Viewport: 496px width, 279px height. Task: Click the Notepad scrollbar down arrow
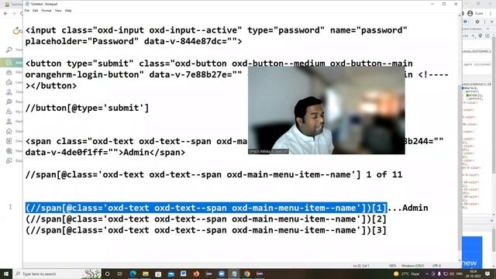coord(460,260)
